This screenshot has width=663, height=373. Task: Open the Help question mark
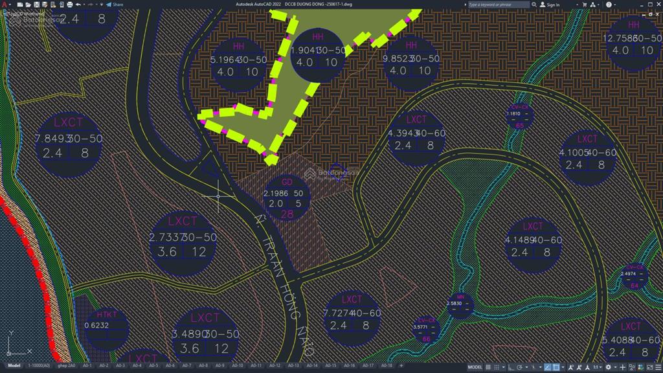click(609, 5)
